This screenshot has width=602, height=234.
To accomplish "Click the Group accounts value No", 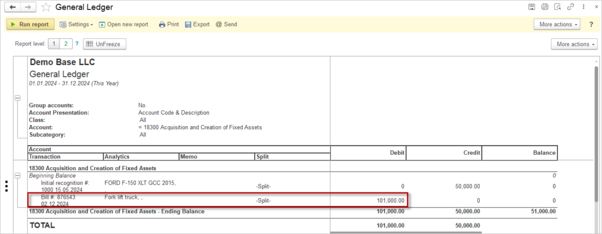I will click(x=142, y=106).
